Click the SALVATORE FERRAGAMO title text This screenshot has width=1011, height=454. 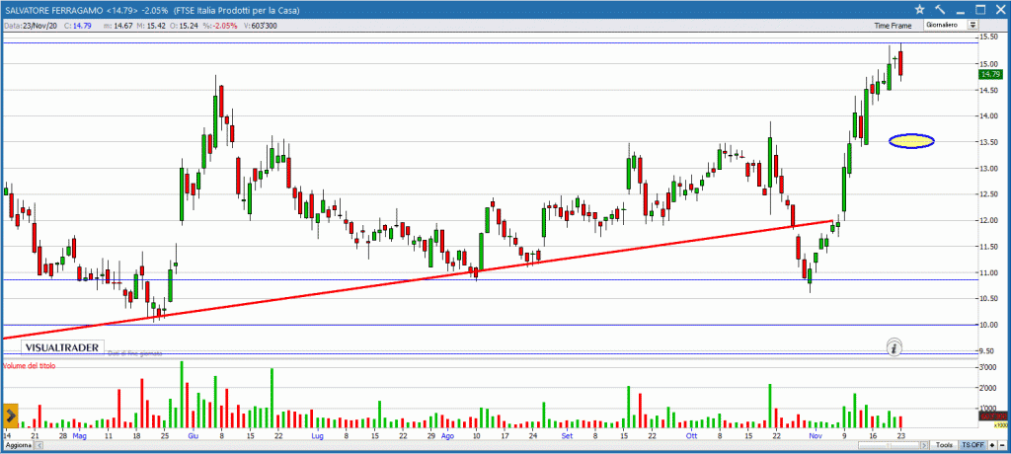point(56,10)
